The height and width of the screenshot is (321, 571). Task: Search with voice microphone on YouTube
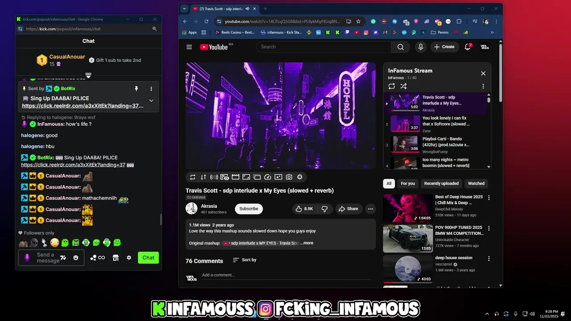(421, 47)
